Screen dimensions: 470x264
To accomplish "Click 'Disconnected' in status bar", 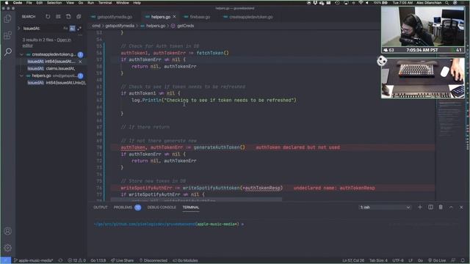I will [153, 260].
